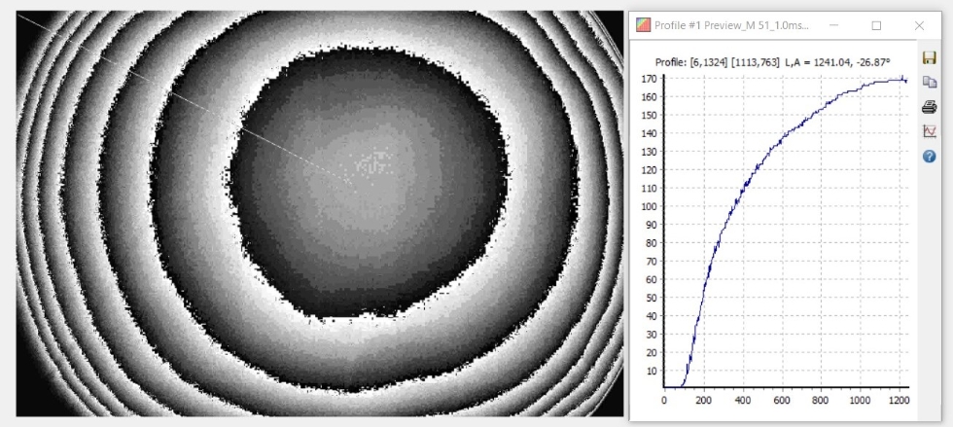Viewport: 953px width, 427px height.
Task: Click the x-axis label 1200
Action: (x=899, y=400)
